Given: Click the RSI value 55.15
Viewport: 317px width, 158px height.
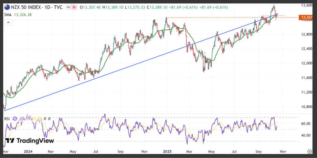Looking at the screenshot, I should click(x=24, y=119).
